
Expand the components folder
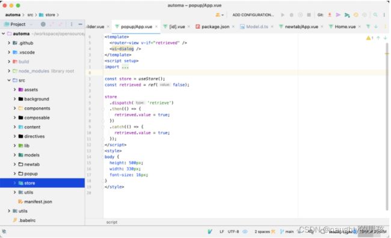click(x=14, y=108)
